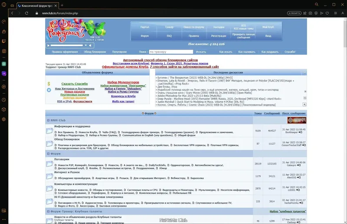
Task: Open the Трекер menu item
Action: (x=169, y=27)
